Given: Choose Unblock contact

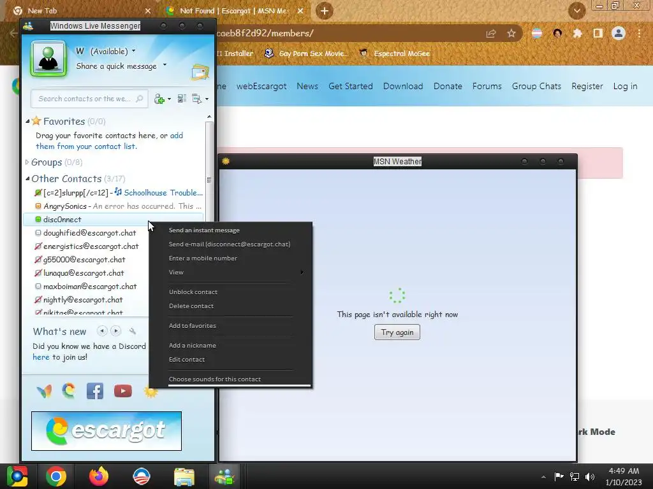Looking at the screenshot, I should click(230, 292).
